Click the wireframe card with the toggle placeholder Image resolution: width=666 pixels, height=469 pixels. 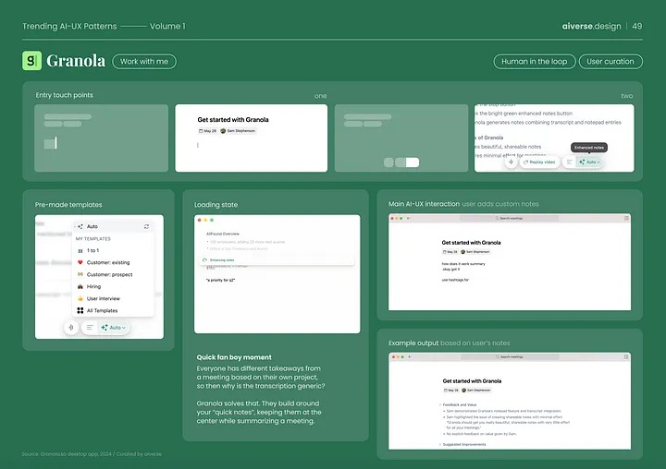(x=401, y=138)
